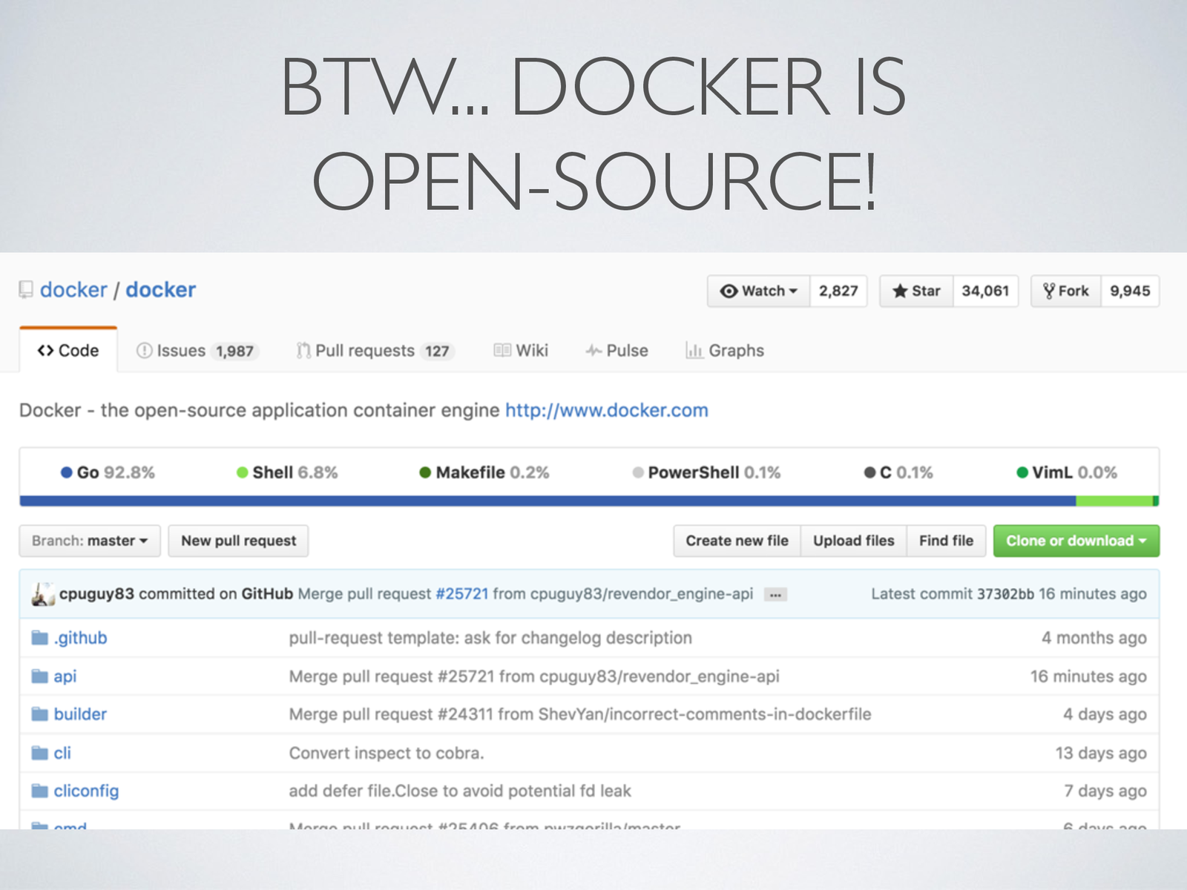The width and height of the screenshot is (1187, 890).
Task: Click the Graphs bar chart icon
Action: coord(694,350)
